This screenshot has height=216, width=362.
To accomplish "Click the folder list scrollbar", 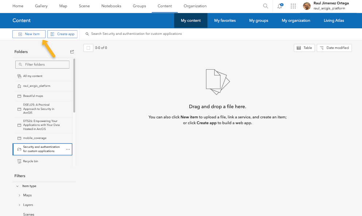I will [x=74, y=85].
